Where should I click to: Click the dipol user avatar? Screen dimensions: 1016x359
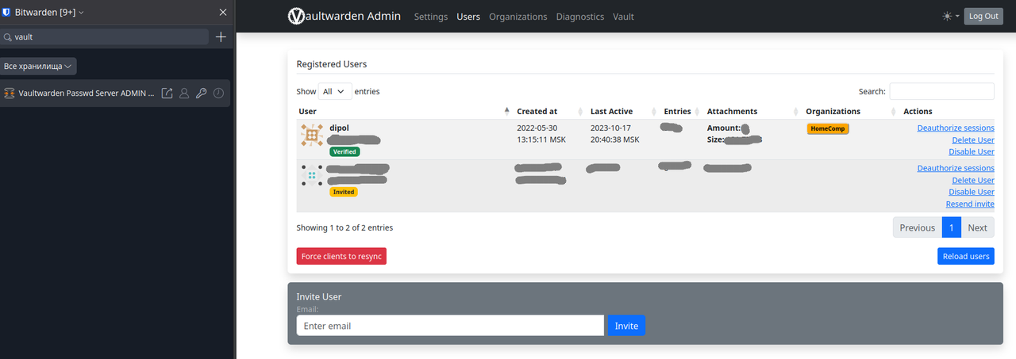tap(312, 134)
